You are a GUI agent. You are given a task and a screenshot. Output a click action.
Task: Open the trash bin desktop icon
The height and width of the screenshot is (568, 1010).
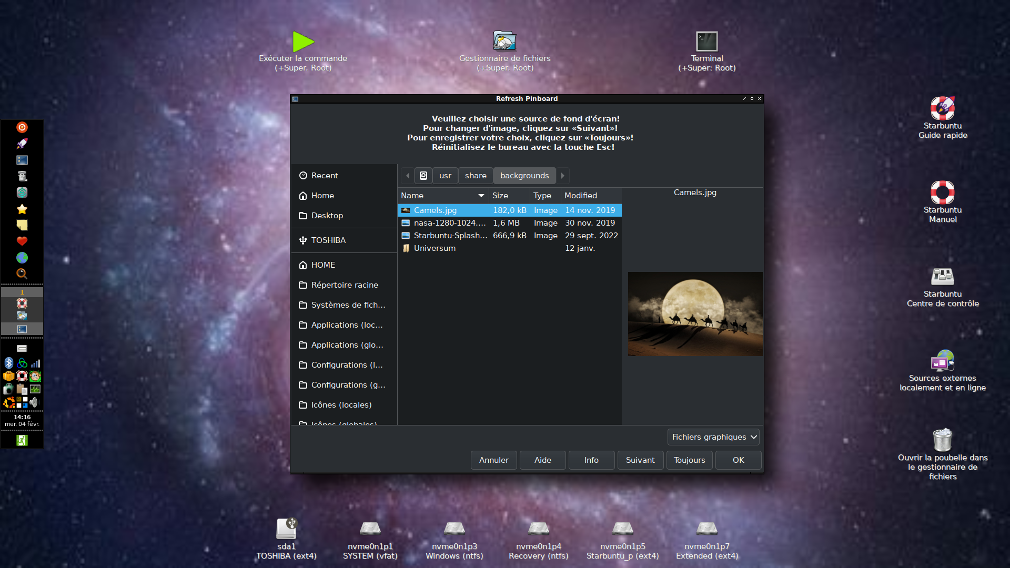[x=942, y=440]
